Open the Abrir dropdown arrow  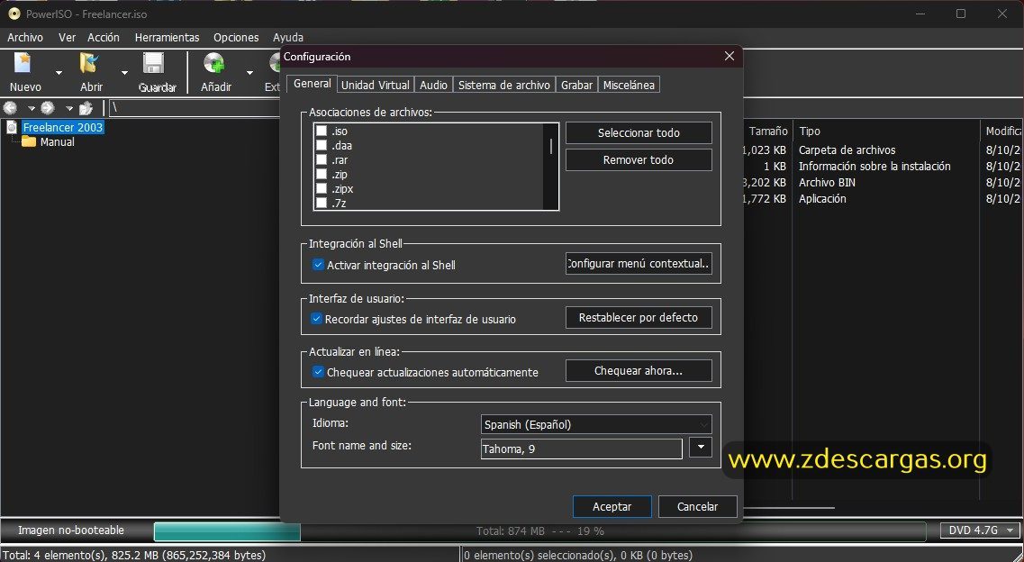(x=124, y=72)
